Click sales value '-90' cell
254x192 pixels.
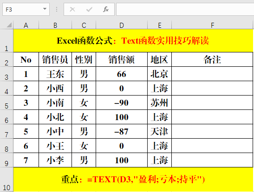tap(122, 102)
